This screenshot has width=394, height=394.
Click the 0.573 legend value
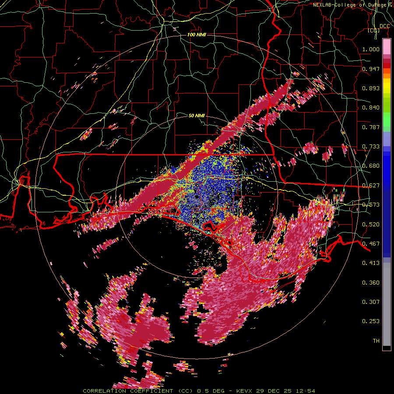click(x=371, y=205)
